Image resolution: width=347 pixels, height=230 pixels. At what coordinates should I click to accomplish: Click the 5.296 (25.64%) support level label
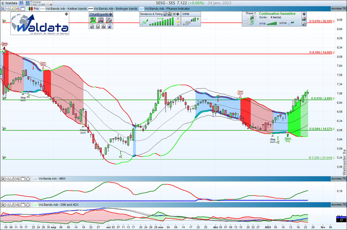(322, 158)
